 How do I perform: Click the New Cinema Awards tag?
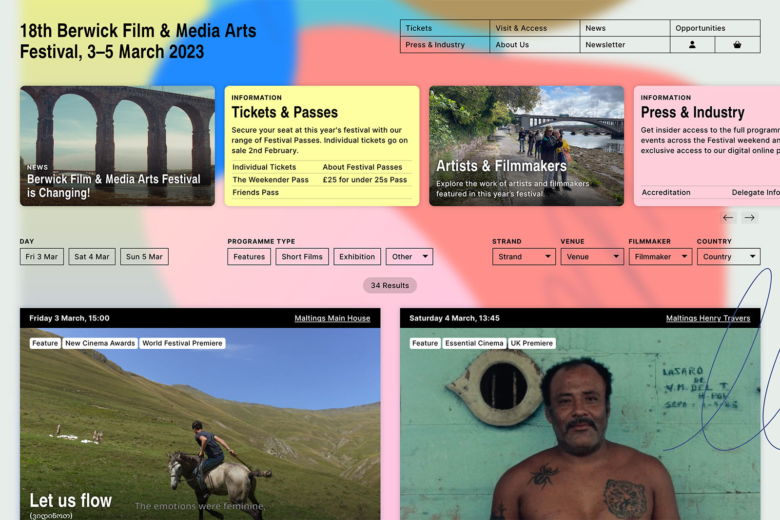[x=100, y=343]
